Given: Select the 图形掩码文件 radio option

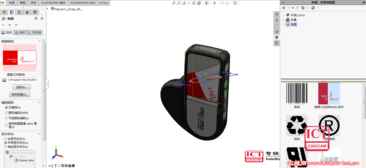Looking at the screenshot, I should (6, 113).
